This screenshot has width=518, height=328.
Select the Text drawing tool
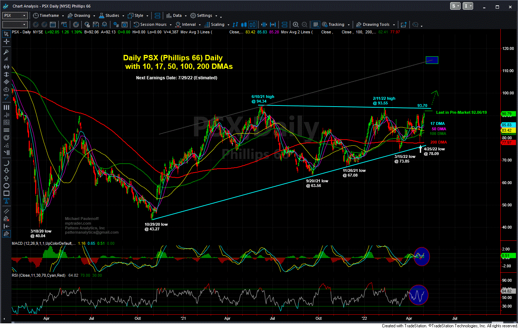click(6, 201)
